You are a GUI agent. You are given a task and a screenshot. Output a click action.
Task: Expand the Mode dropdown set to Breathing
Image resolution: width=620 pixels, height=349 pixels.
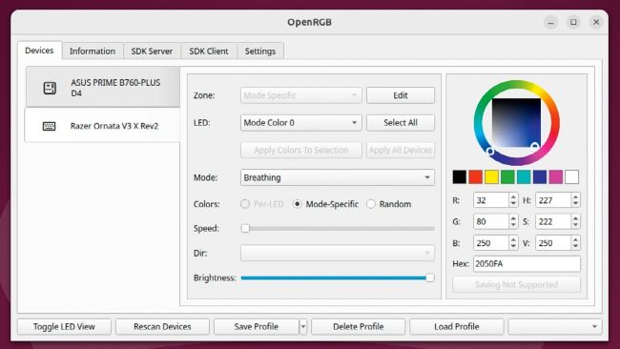tap(338, 177)
